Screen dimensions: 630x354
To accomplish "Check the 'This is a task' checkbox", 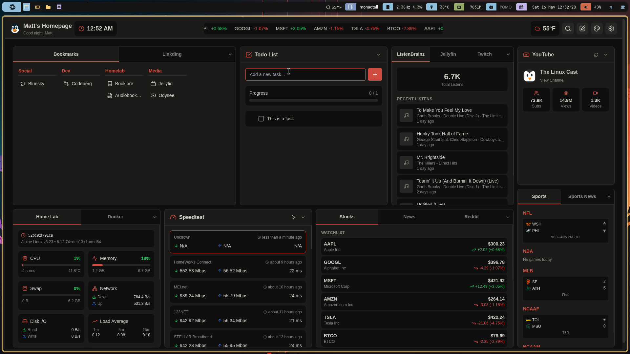I will [x=261, y=119].
